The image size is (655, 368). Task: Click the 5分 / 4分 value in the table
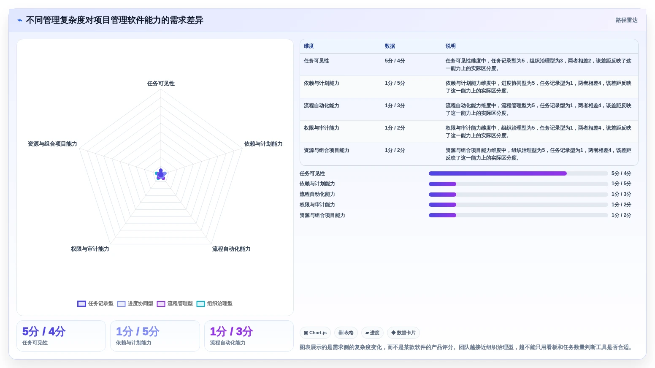click(395, 61)
